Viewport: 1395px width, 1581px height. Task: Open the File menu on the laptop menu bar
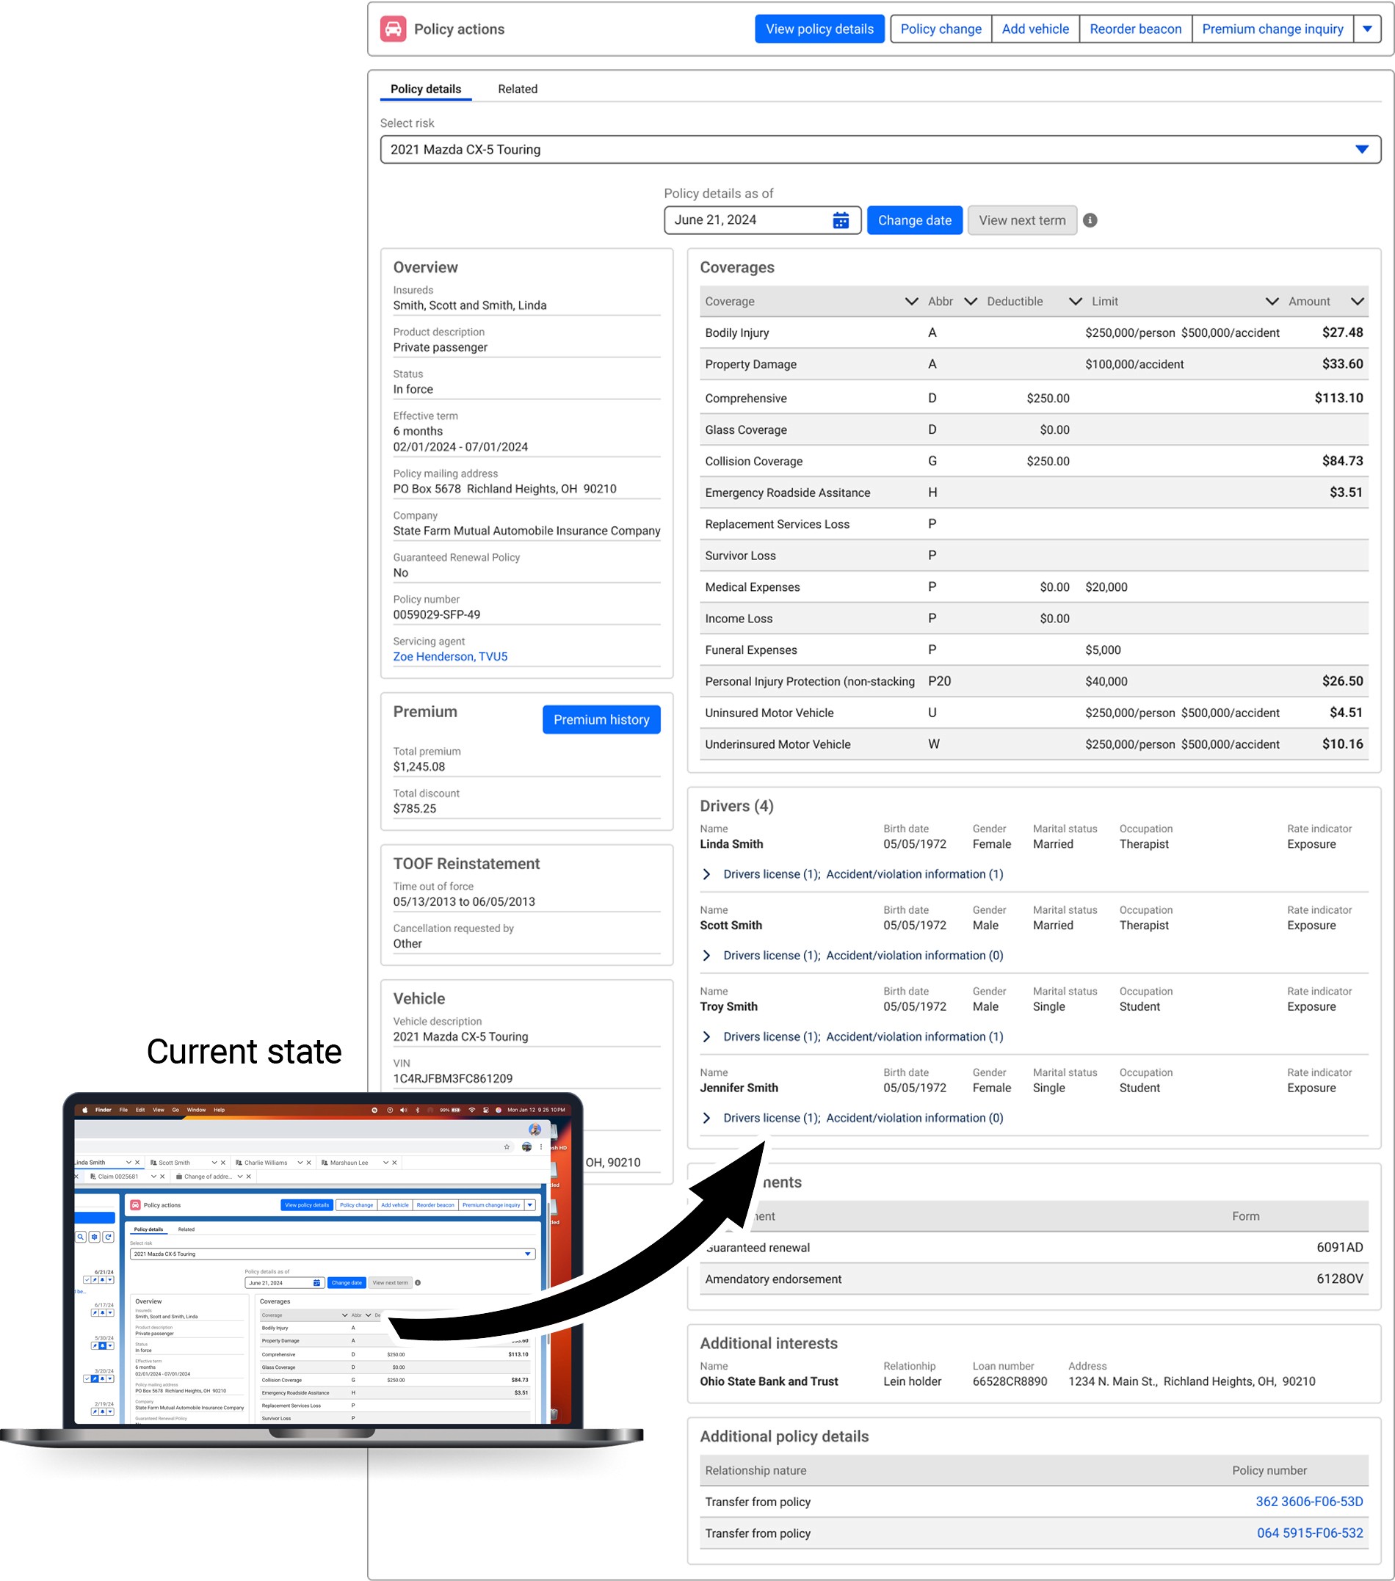pyautogui.click(x=123, y=1110)
